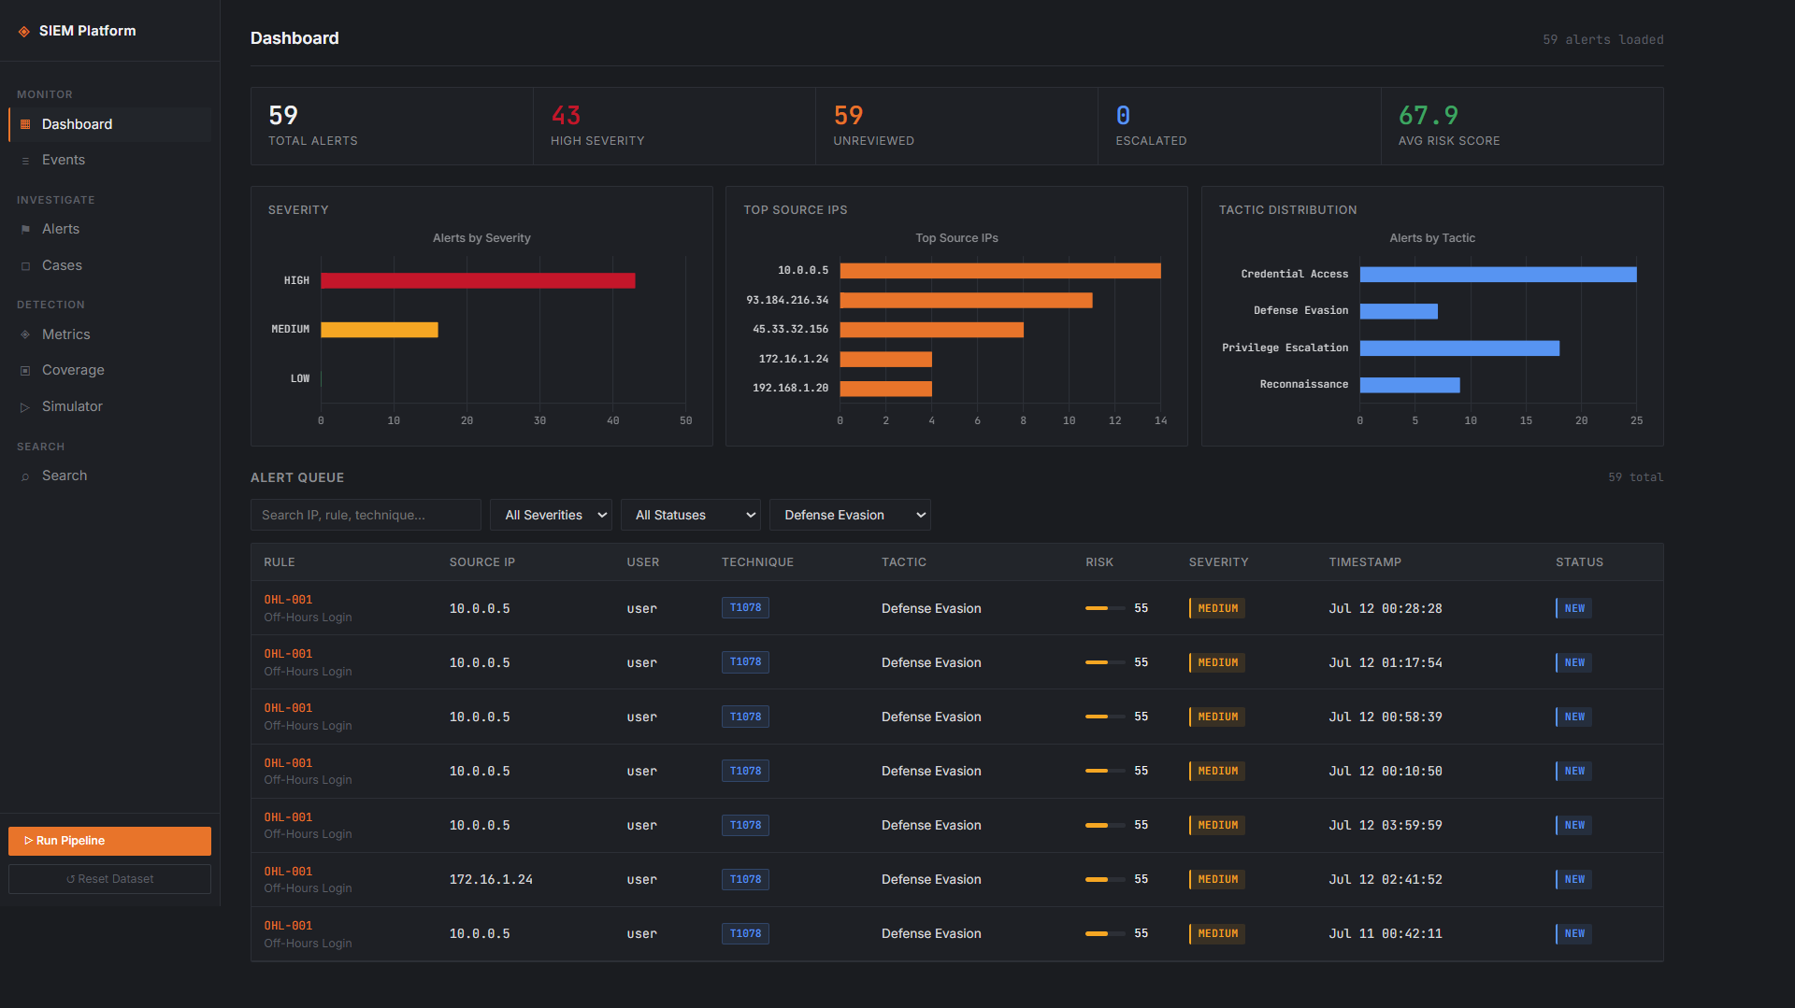Click the Alerts flag icon in sidebar
This screenshot has width=1795, height=1008.
point(25,230)
